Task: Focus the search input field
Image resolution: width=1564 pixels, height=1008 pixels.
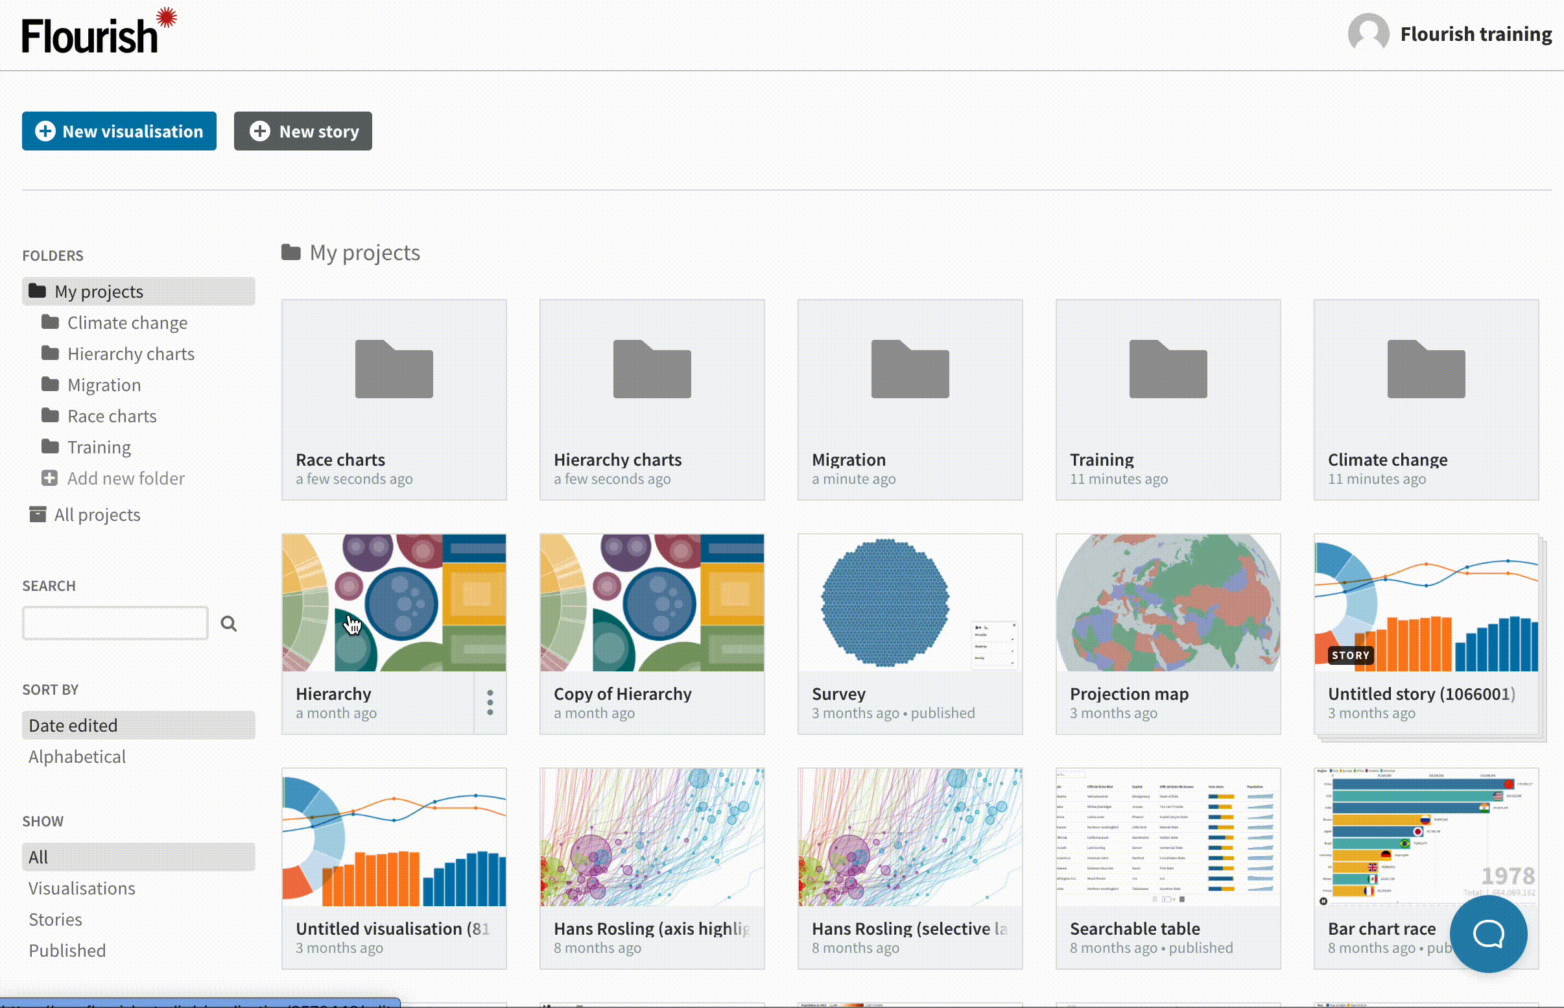Action: pos(115,623)
